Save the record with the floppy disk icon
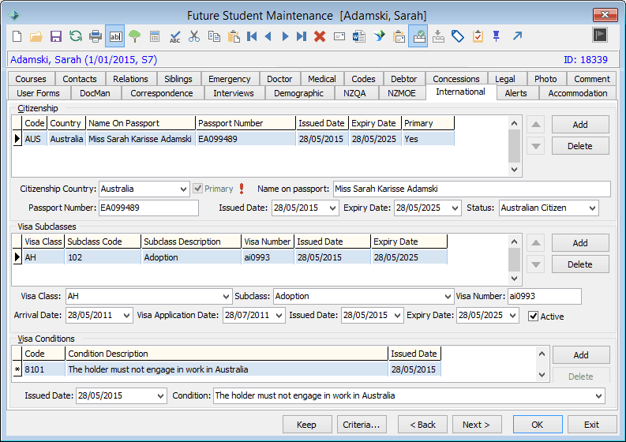The image size is (626, 442). click(56, 36)
